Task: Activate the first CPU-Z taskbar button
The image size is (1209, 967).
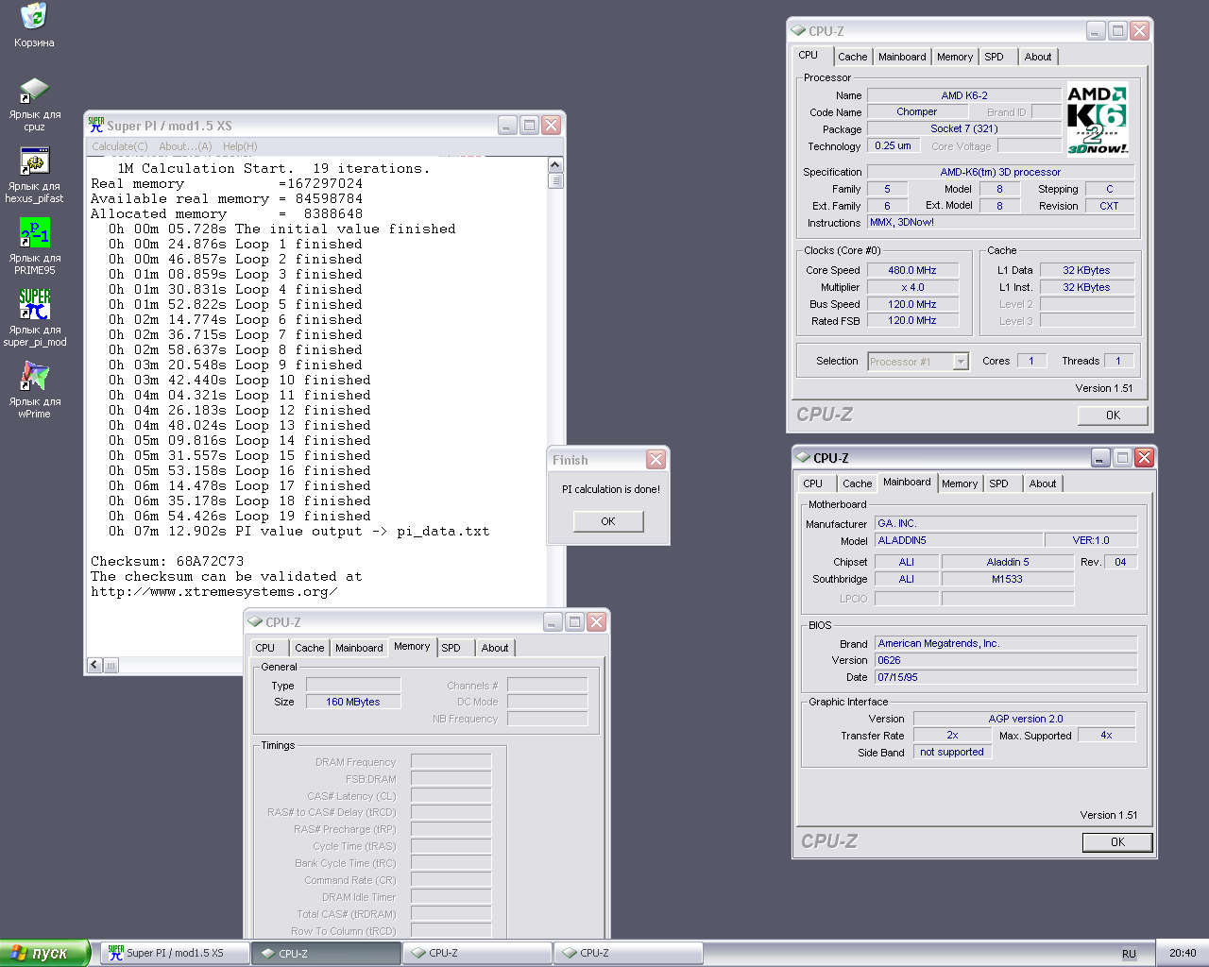Action: (x=327, y=953)
